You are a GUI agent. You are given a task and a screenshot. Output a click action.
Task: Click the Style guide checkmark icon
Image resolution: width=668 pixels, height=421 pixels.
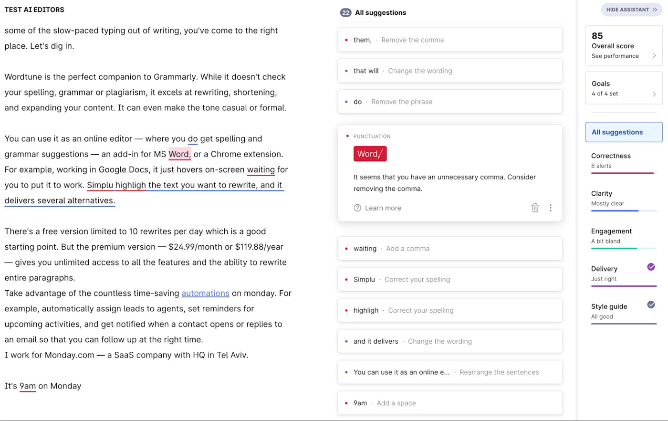pos(651,305)
